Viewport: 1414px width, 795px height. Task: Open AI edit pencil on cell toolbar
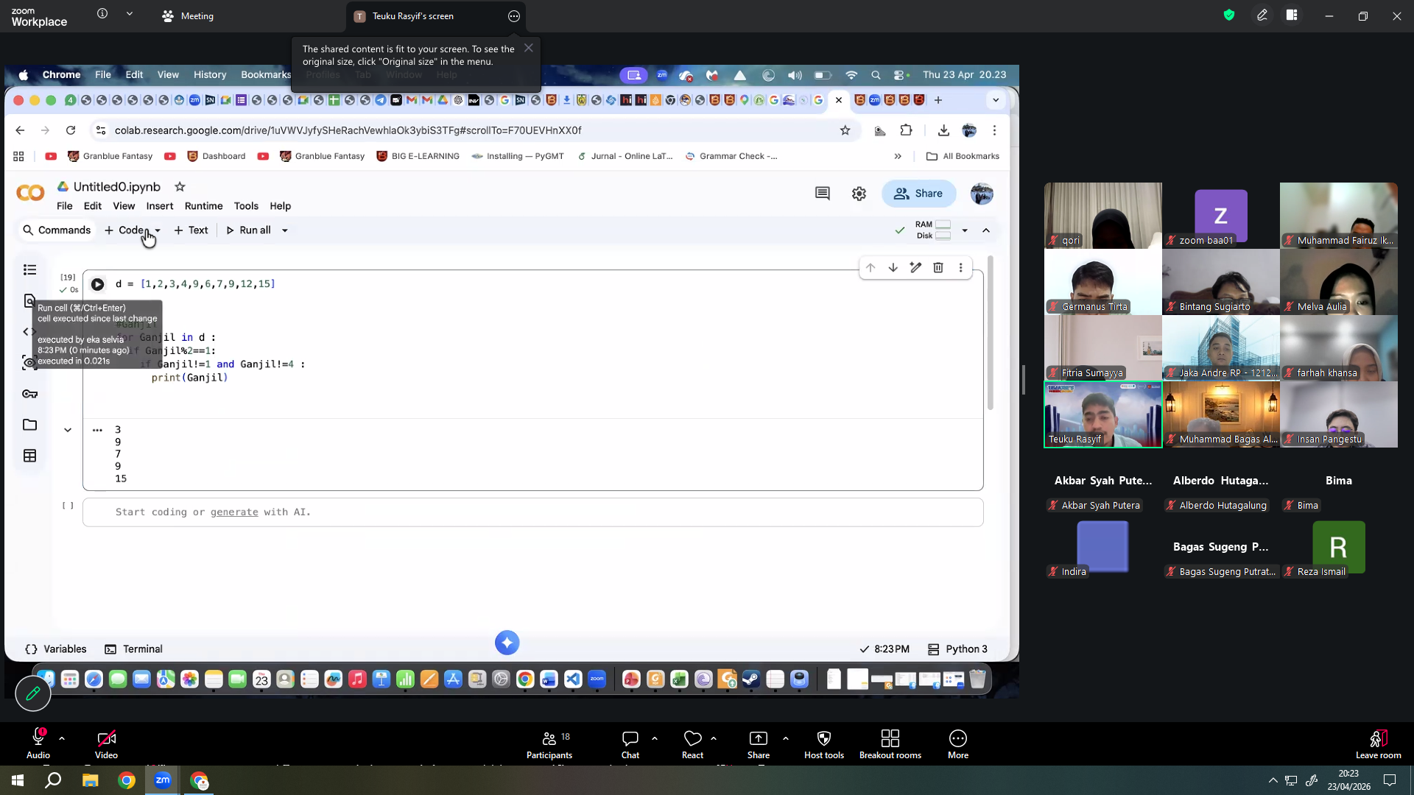tap(915, 267)
